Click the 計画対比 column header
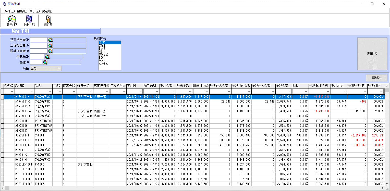 pos(376,86)
